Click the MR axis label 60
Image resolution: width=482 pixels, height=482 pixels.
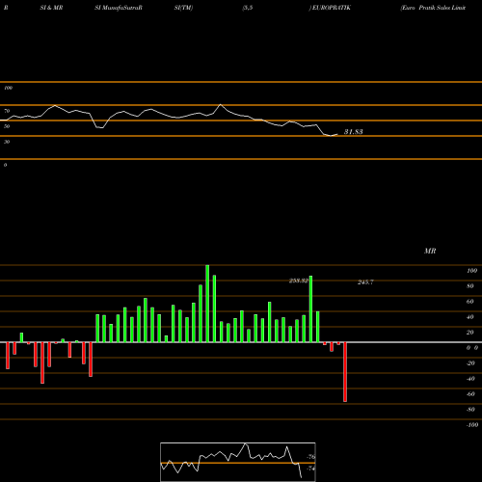tap(470, 302)
